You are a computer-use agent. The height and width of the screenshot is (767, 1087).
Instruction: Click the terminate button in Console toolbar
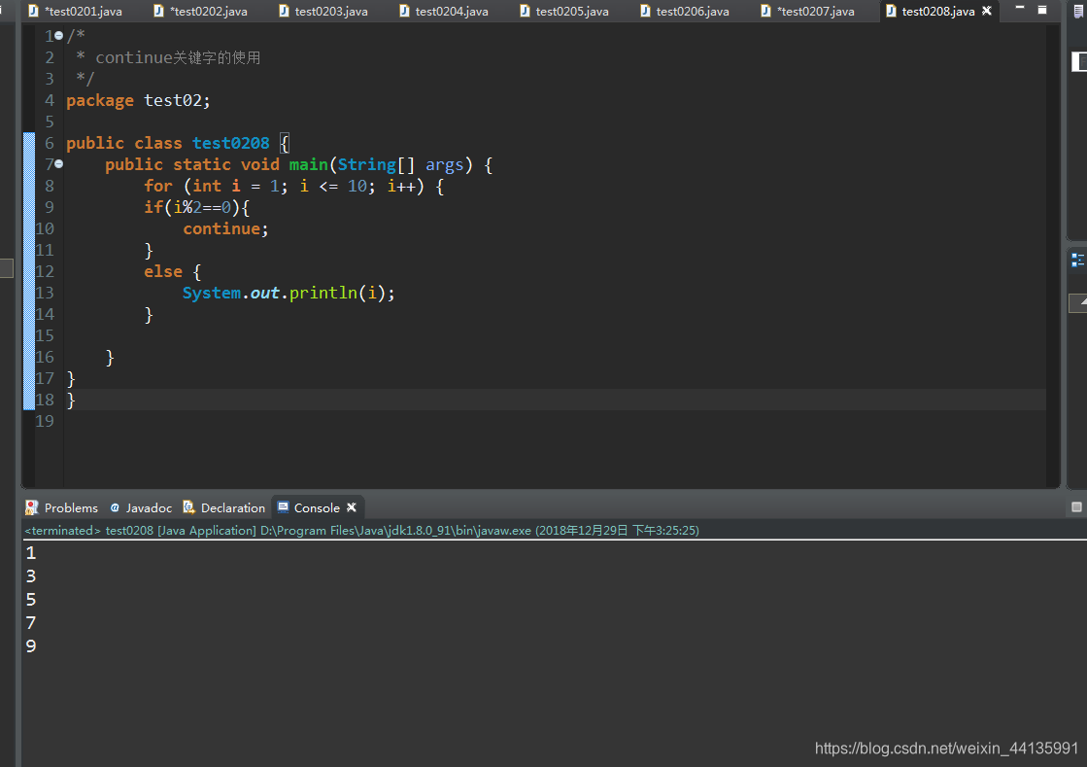1076,506
